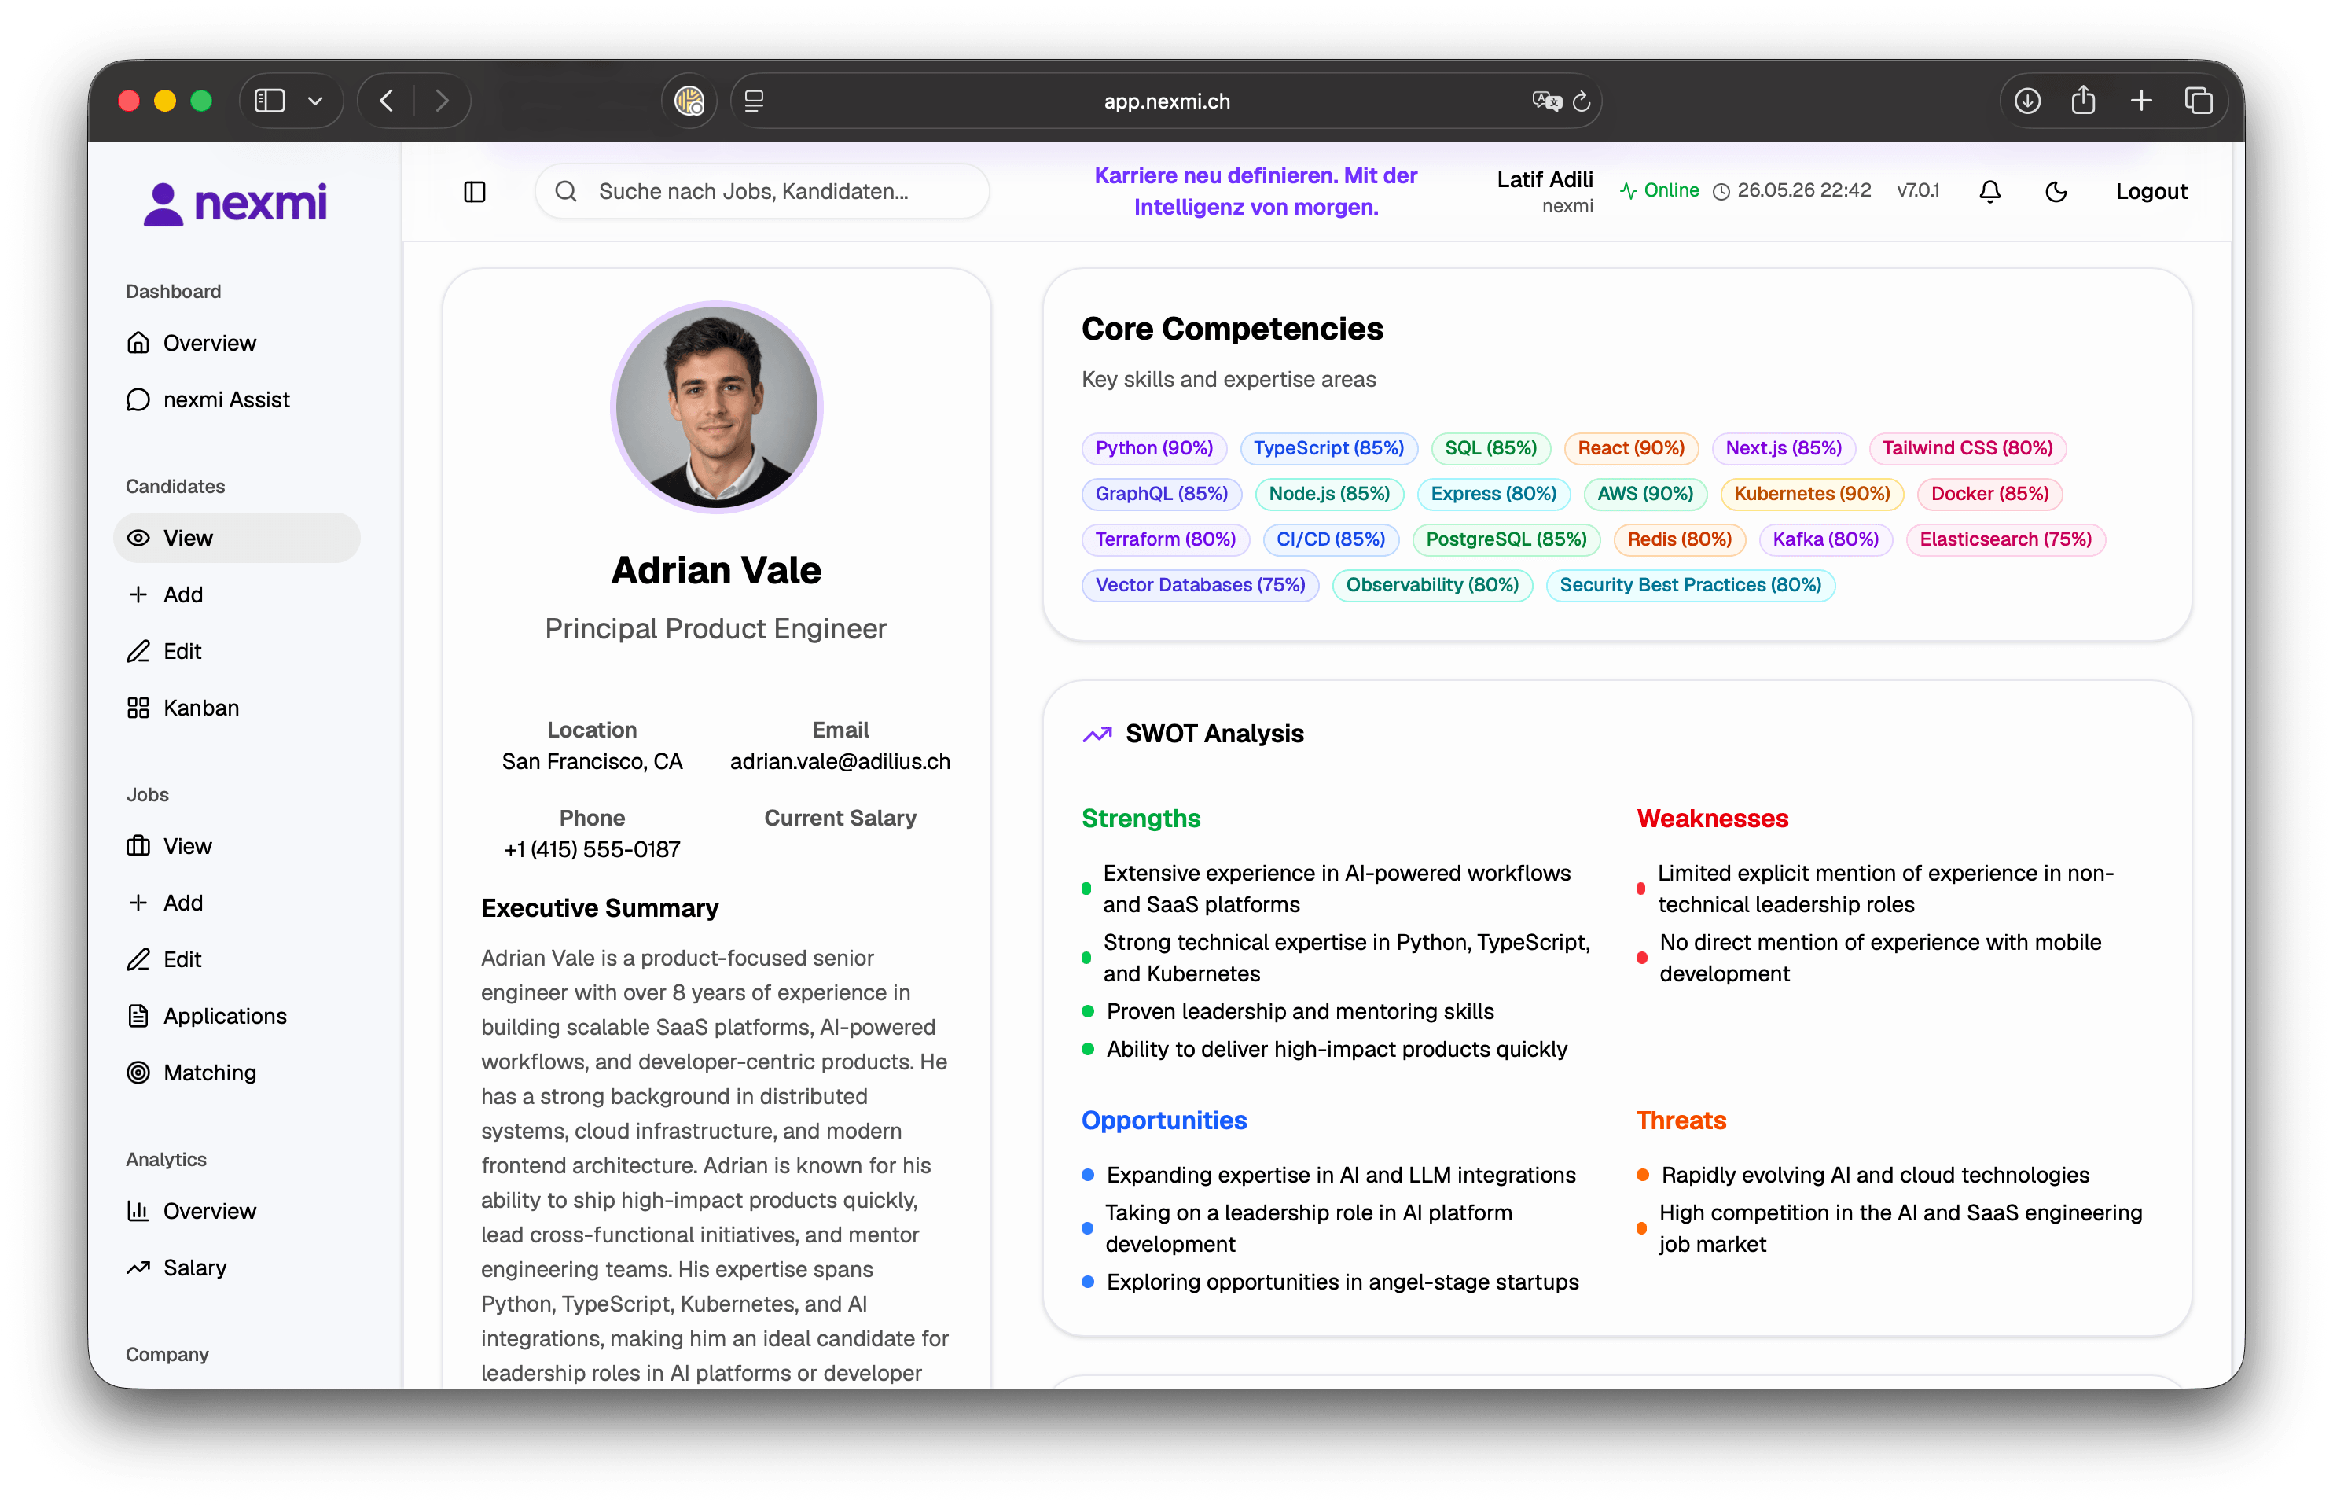Open Dashboard Overview
Screen dimensions: 2333x1505
pos(237,343)
